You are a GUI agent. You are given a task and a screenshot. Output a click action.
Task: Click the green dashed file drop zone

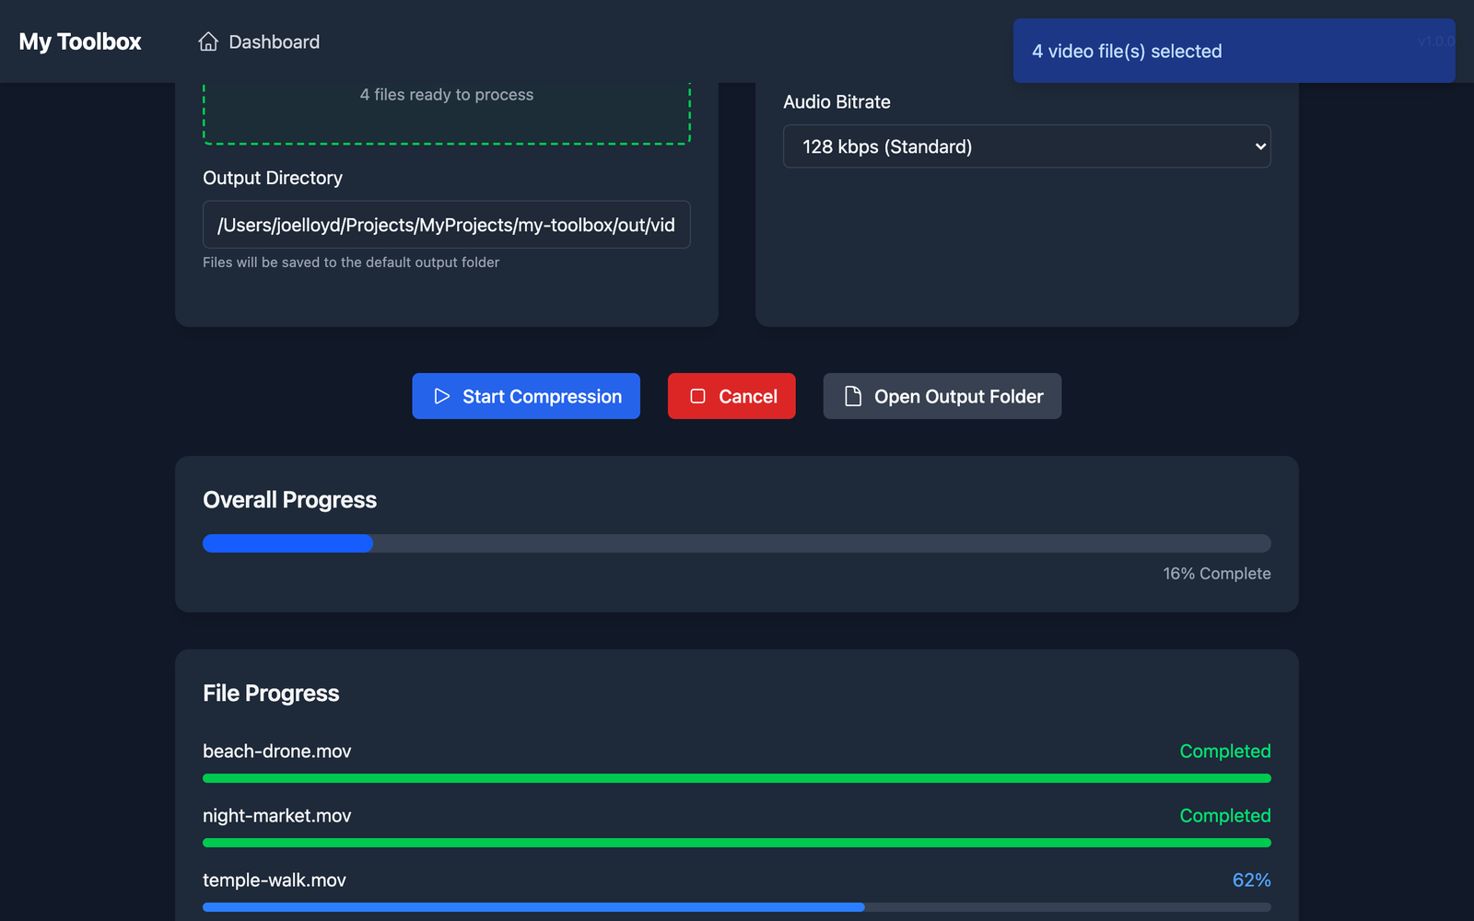(x=447, y=113)
